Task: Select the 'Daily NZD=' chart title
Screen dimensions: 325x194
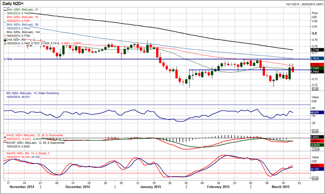Action: [x=13, y=3]
